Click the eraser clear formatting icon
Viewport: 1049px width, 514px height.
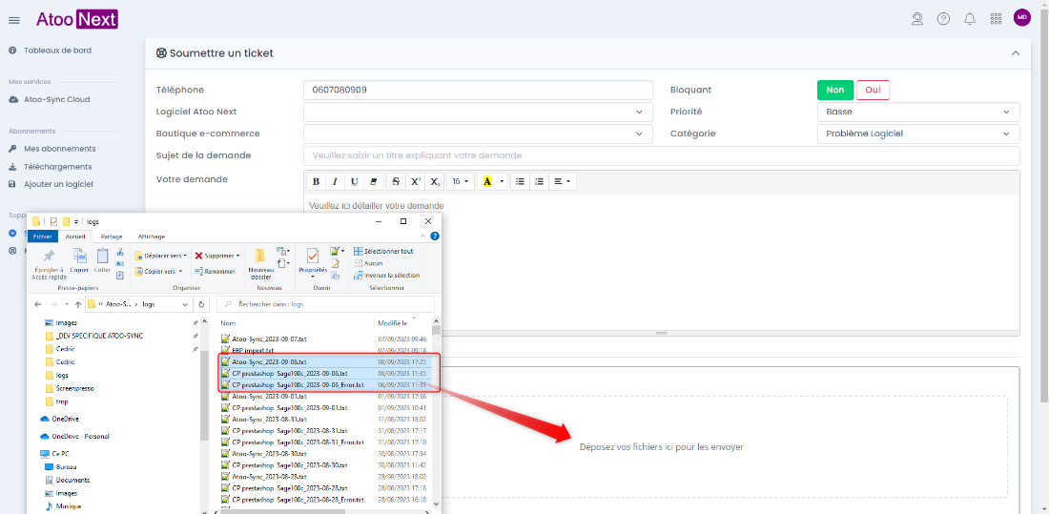click(373, 181)
